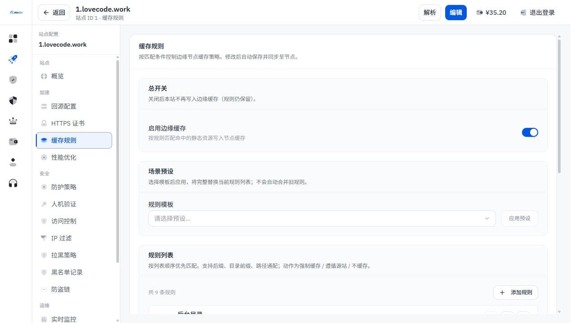This screenshot has height=323, width=575.
Task: Click the wallet icon next to ¥35.20
Action: (480, 13)
